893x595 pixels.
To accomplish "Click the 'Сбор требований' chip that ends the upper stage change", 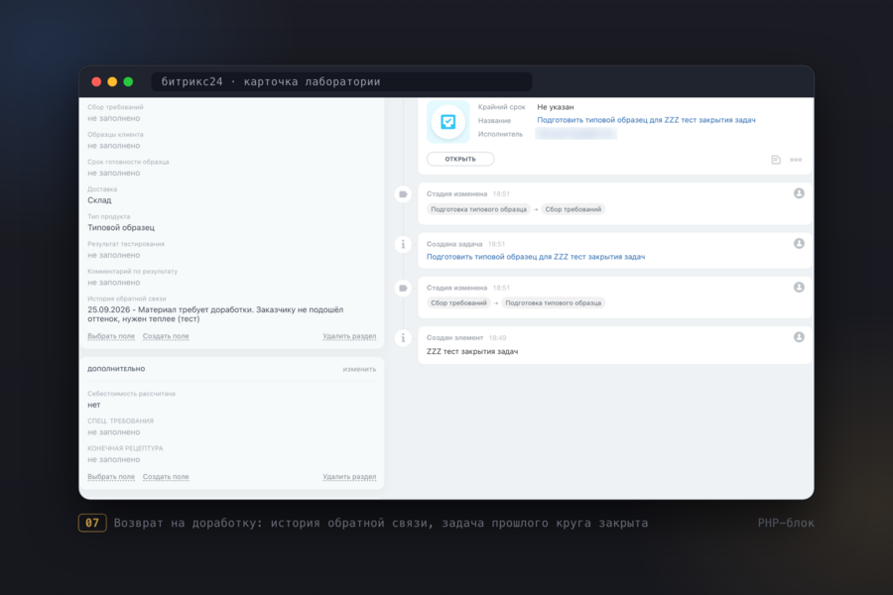I will pos(573,209).
